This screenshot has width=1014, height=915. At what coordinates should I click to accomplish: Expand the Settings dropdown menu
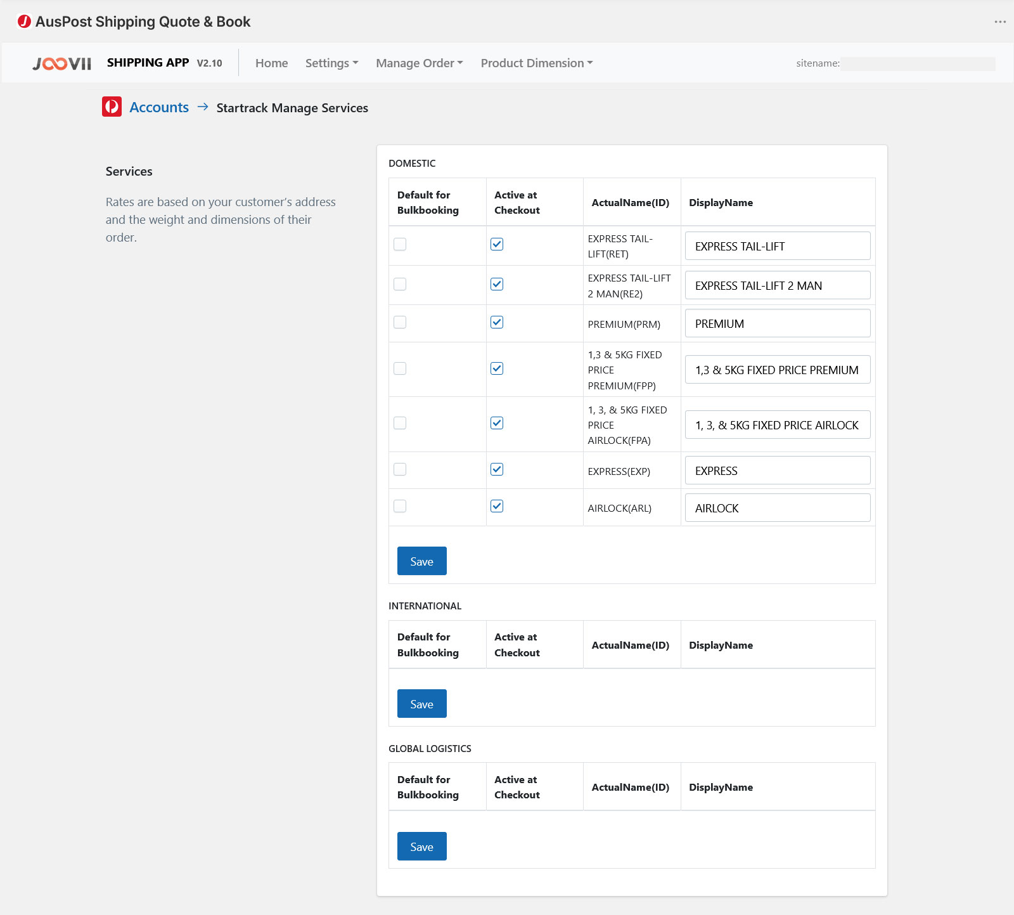point(331,63)
